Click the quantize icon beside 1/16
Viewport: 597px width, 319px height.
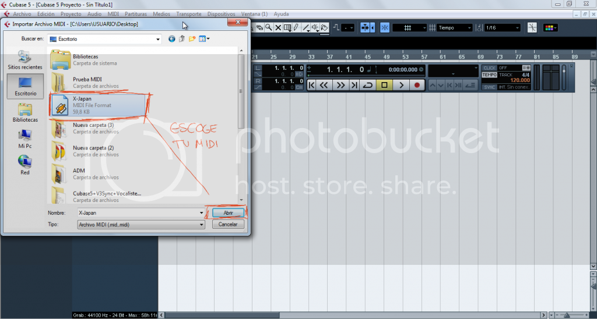pyautogui.click(x=479, y=28)
